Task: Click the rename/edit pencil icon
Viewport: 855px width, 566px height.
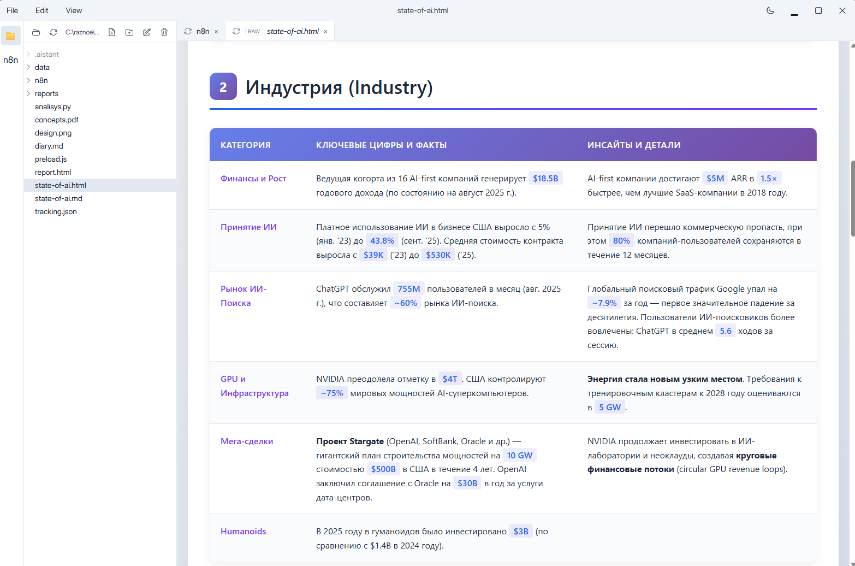Action: coord(147,32)
